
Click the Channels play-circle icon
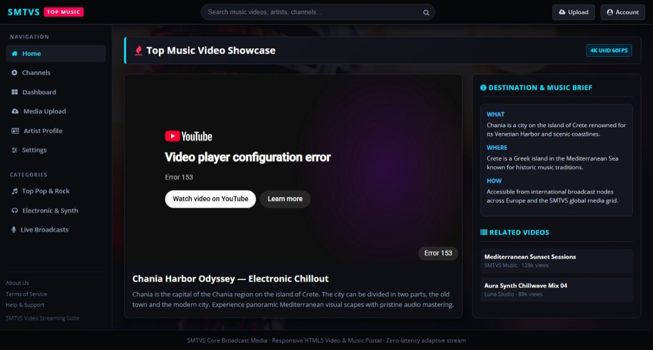pos(15,73)
